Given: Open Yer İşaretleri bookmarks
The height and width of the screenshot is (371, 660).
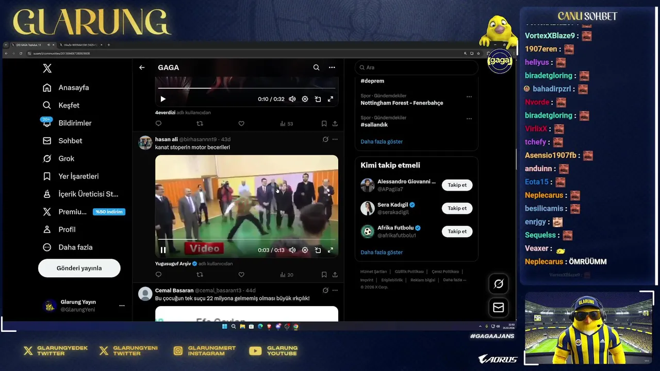Looking at the screenshot, I should click(70, 176).
